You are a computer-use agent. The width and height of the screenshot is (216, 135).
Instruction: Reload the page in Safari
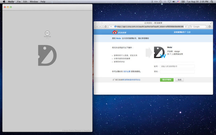(x=186, y=26)
